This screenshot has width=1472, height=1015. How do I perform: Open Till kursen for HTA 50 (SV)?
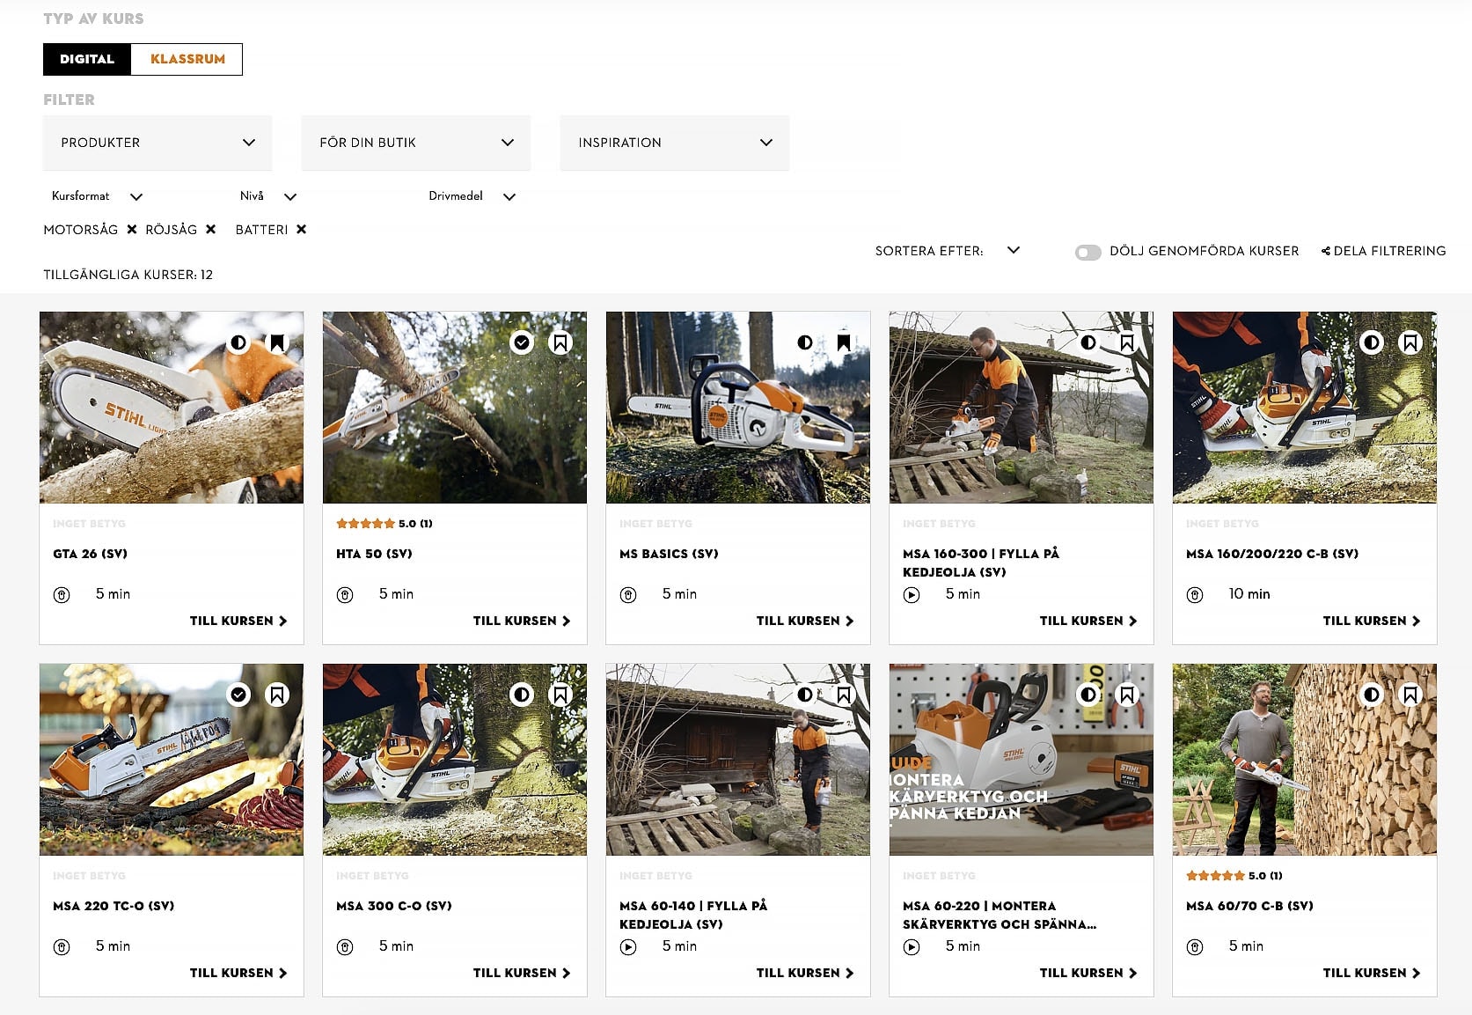(x=522, y=621)
